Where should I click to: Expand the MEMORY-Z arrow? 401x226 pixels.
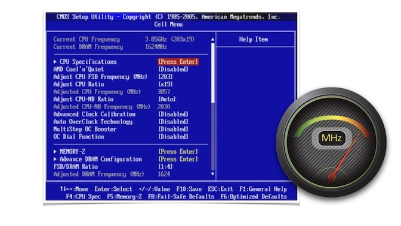(x=55, y=151)
